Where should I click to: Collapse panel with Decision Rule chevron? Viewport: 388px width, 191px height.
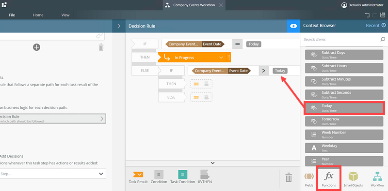coord(119,26)
